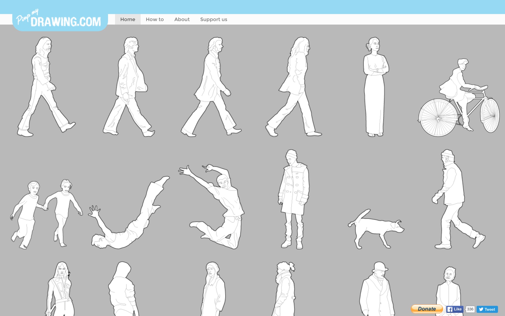505x316 pixels.
Task: Select the person with ponytail and scarf
Action: (284, 291)
